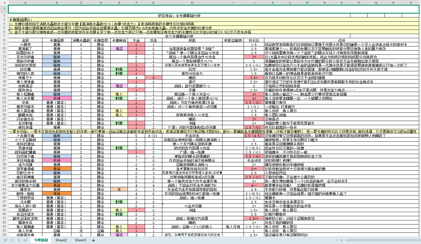Select column J header

(x=254, y=3)
